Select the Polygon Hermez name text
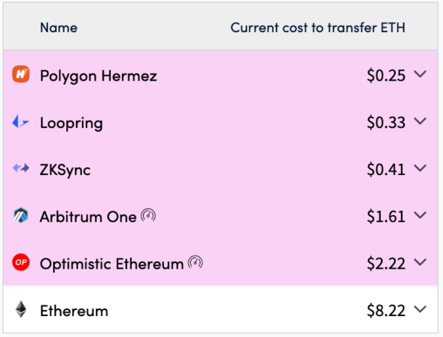The width and height of the screenshot is (443, 337). pos(98,76)
